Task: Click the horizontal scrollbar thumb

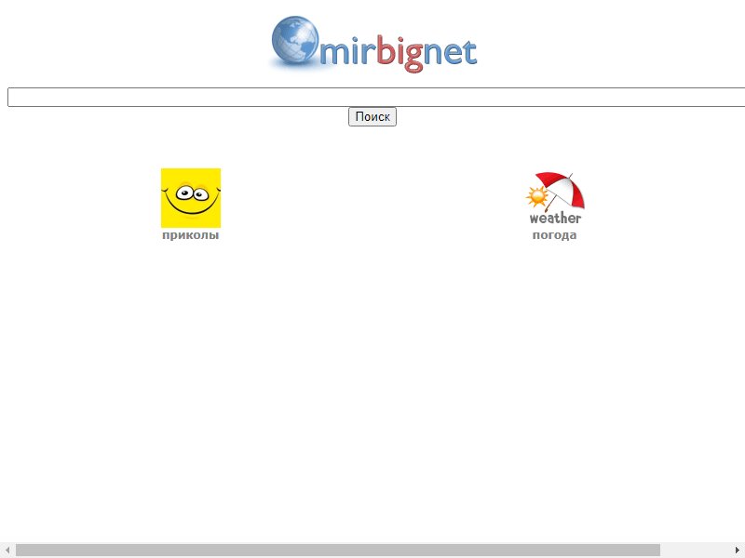Action: point(338,551)
